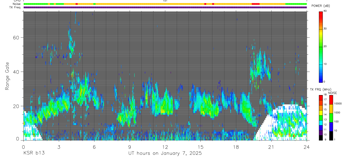Click the 40 value on power scale

(x=325, y=11)
